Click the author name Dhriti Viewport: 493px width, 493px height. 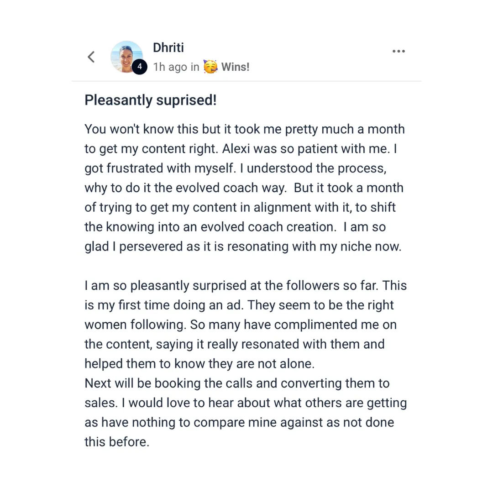[x=168, y=47]
